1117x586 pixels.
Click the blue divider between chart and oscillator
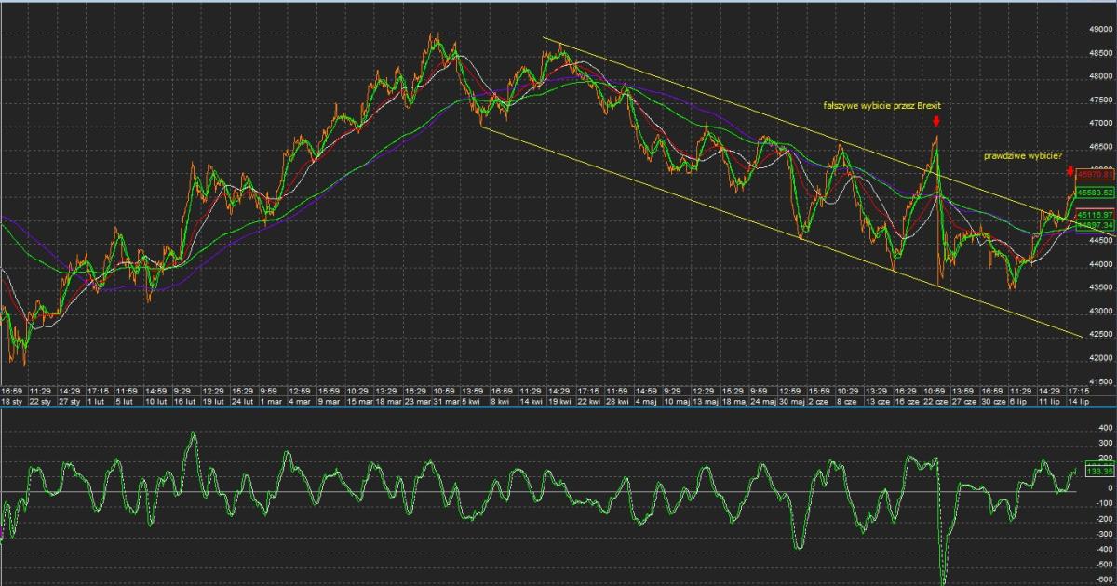pos(558,406)
